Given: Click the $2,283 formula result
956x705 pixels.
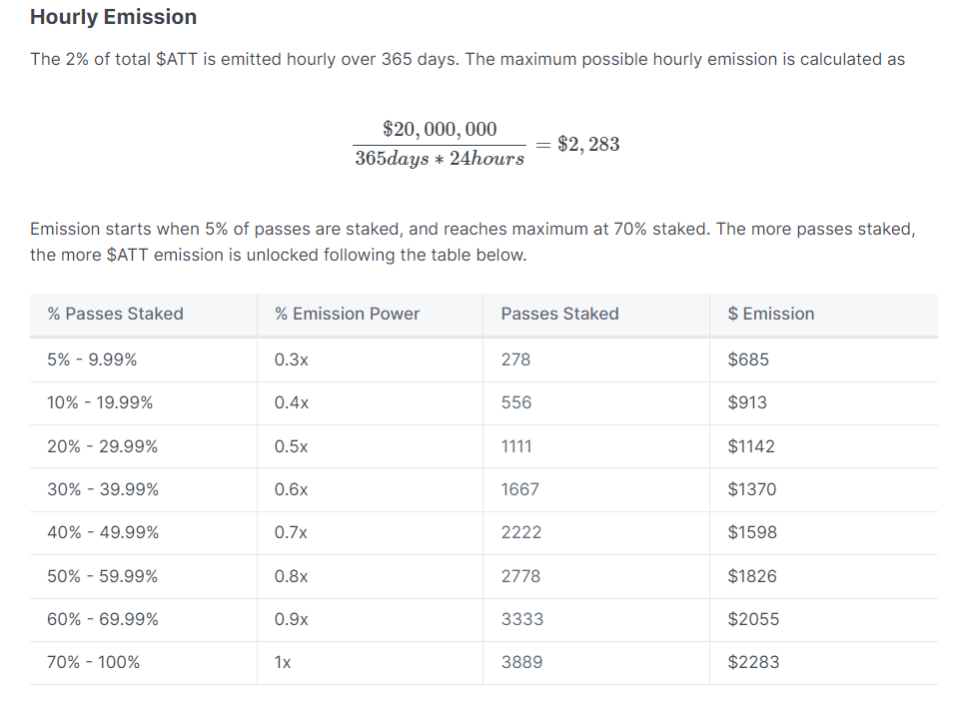Looking at the screenshot, I should coord(588,145).
